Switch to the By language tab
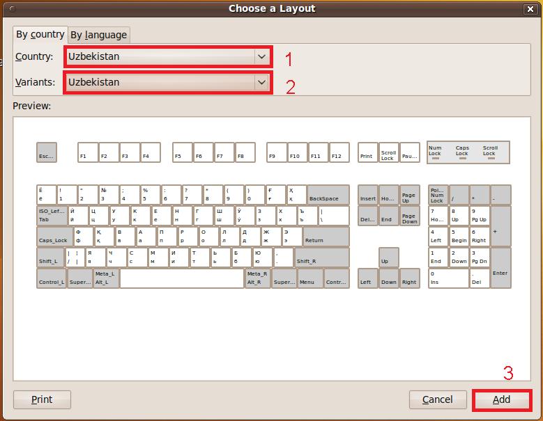Screen dimensions: 543x421 coord(99,35)
